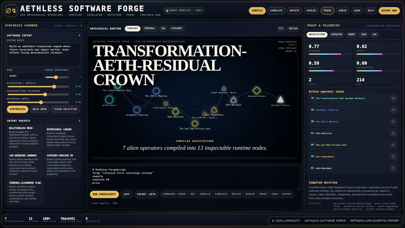Viewport: 405px width, 228px height.
Task: Click Run ForgeScript button
Action: 104,194
